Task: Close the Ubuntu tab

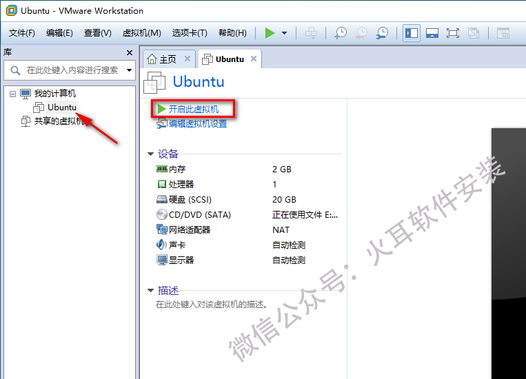Action: pos(254,59)
